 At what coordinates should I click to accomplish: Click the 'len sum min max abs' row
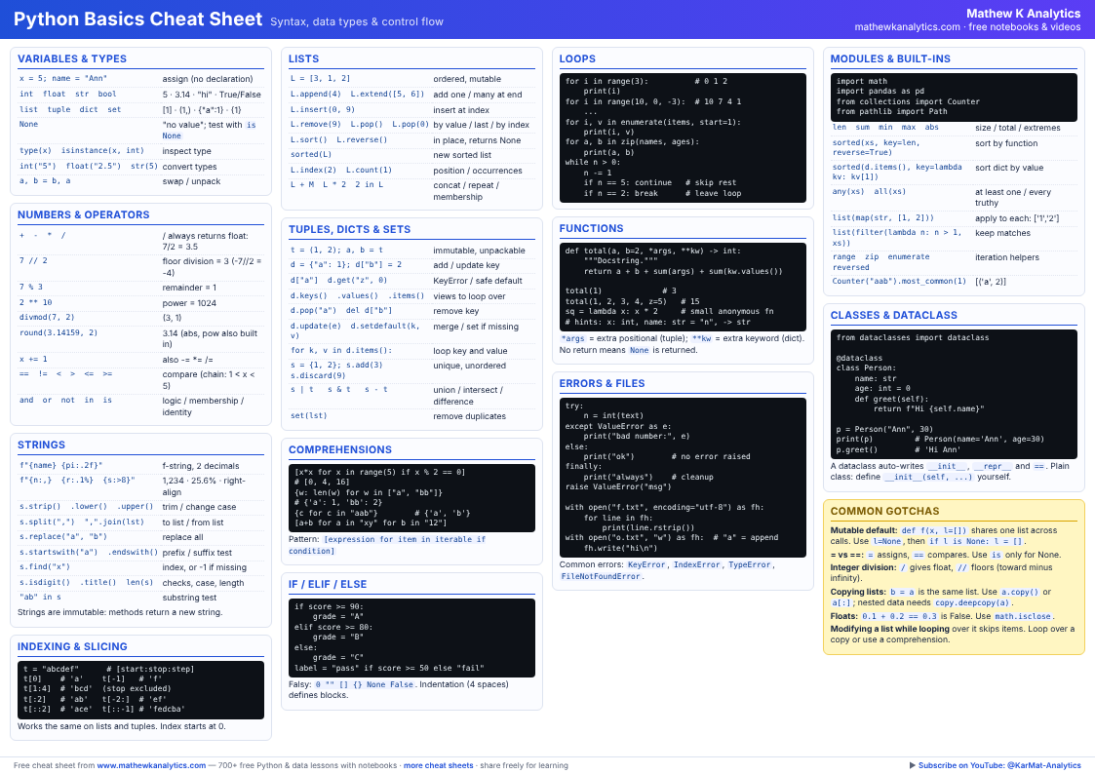(x=954, y=128)
